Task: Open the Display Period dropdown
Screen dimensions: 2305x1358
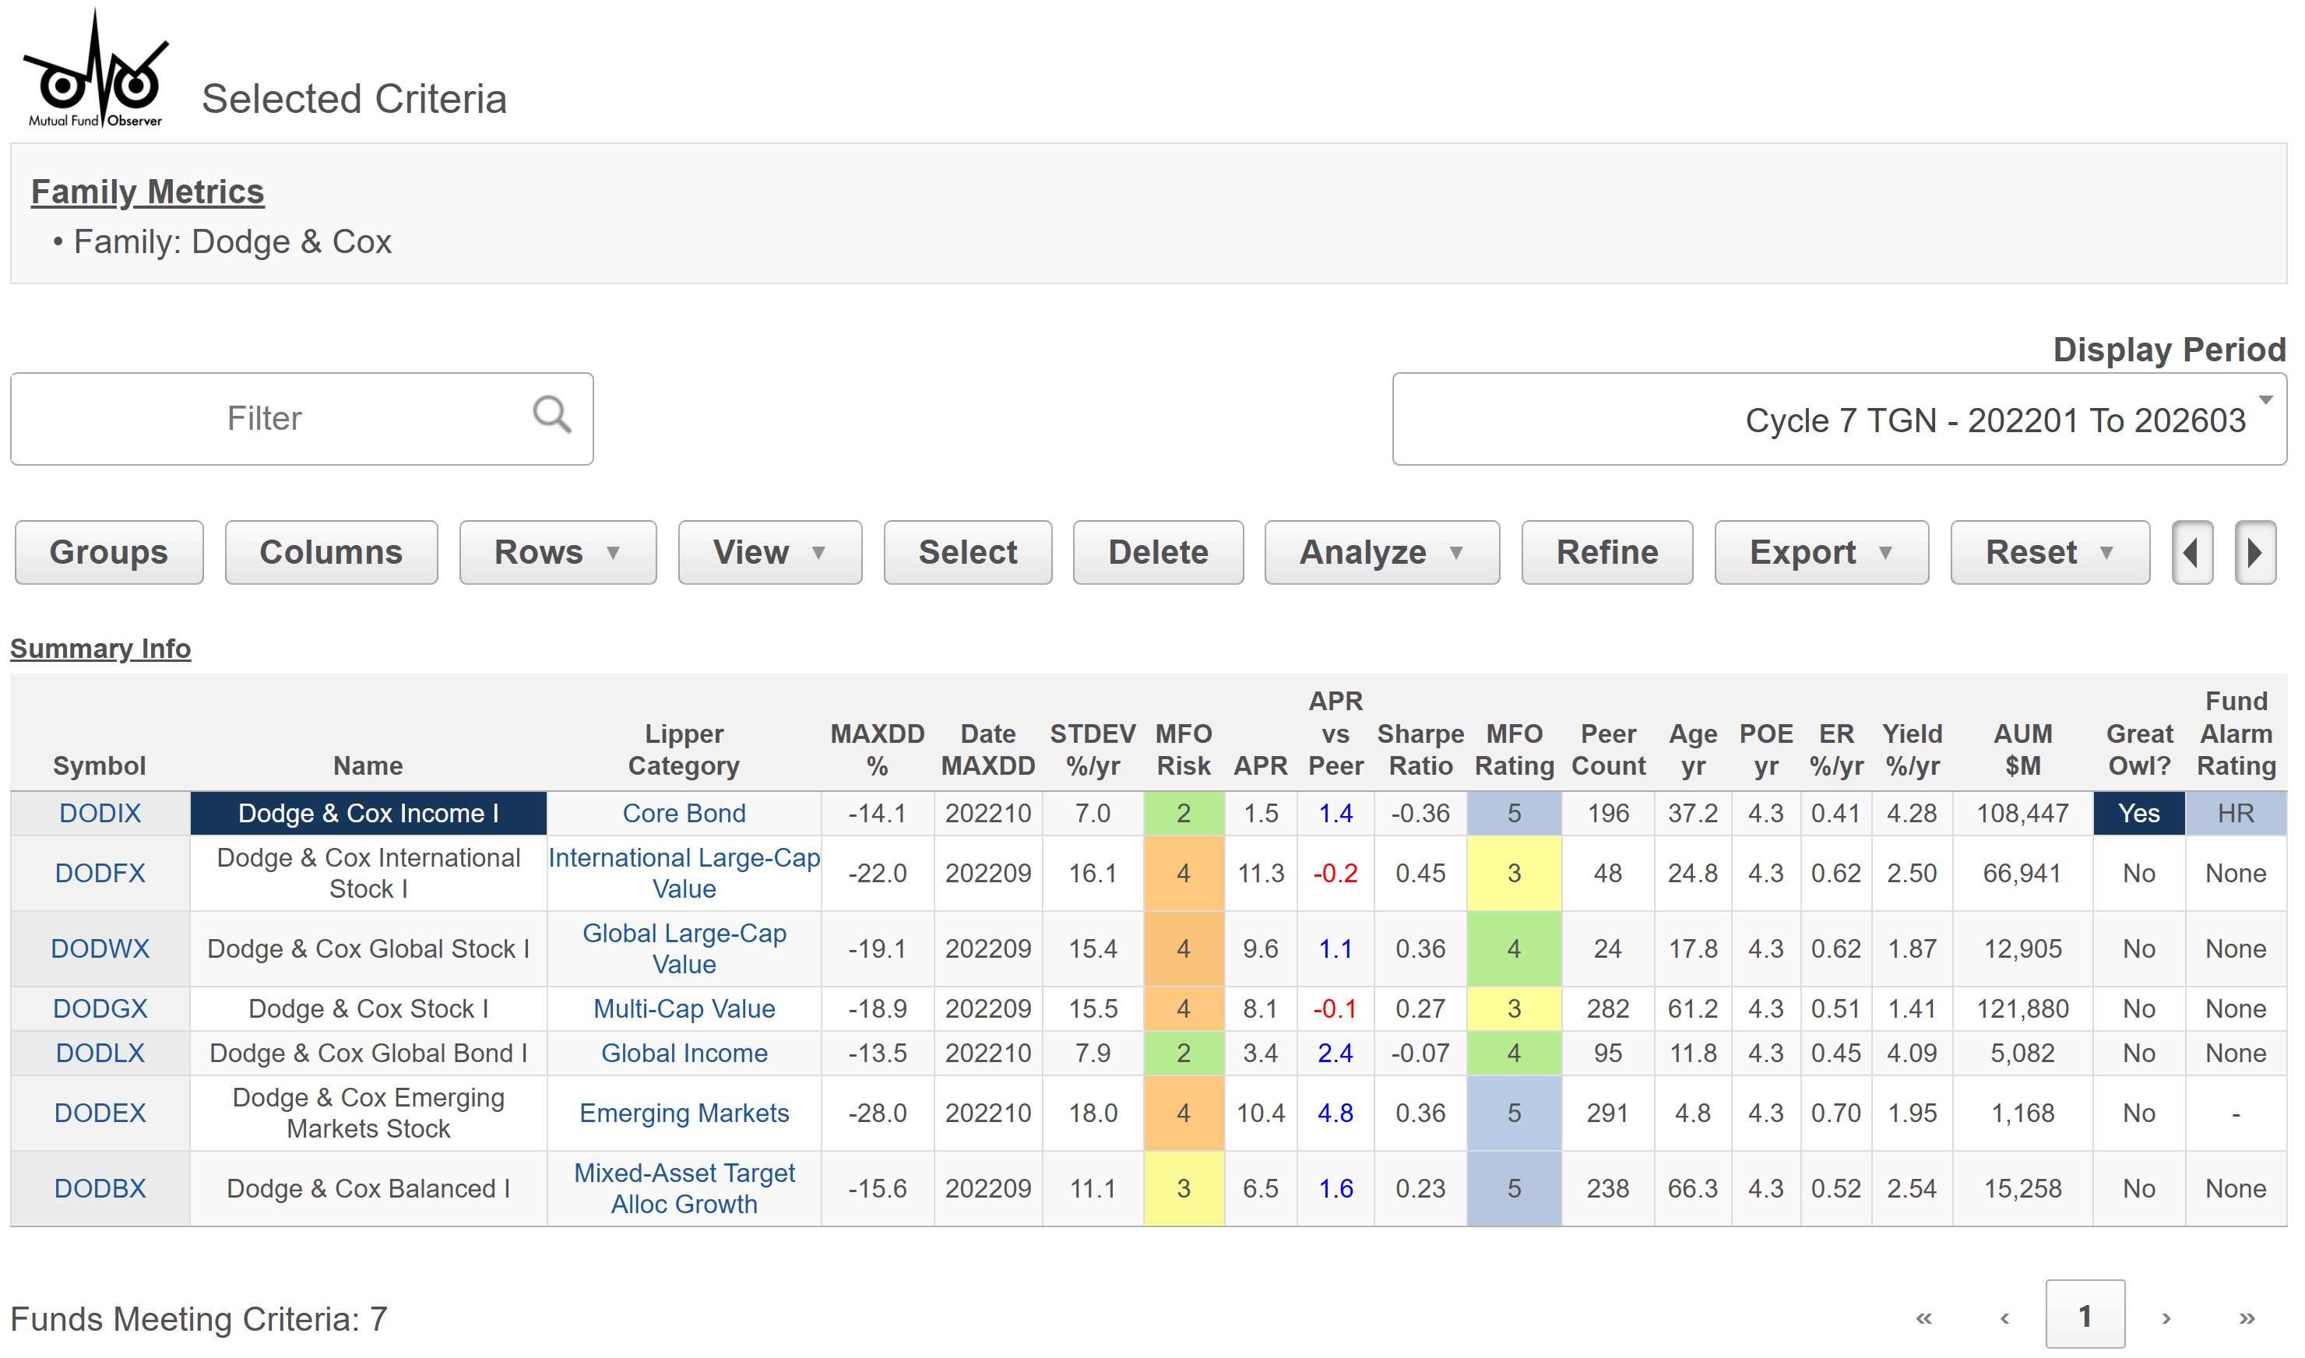Action: 1839,420
